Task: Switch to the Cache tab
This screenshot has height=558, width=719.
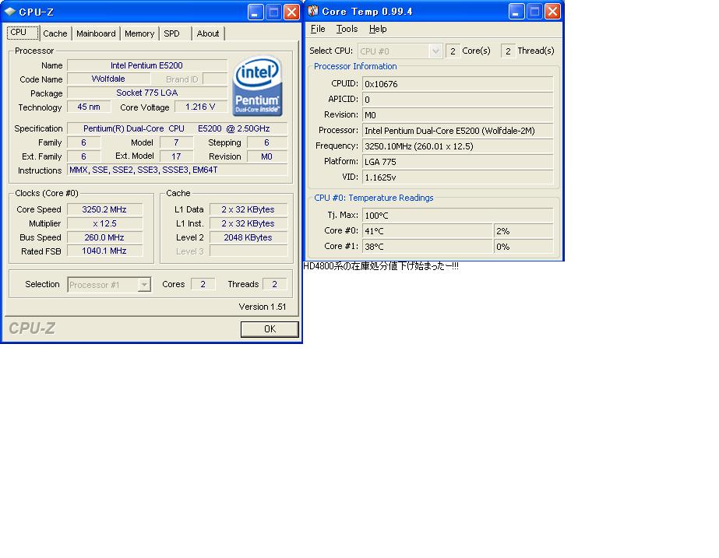Action: (x=55, y=33)
